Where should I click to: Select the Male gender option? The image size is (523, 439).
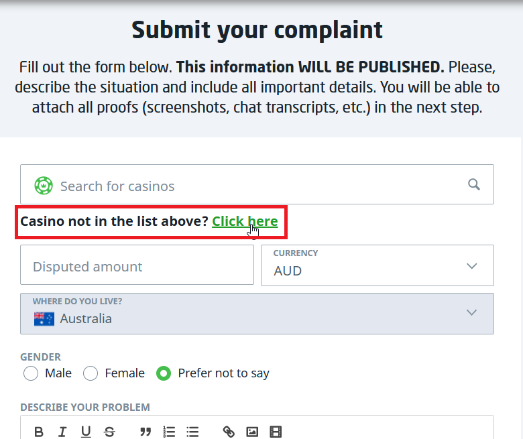31,373
